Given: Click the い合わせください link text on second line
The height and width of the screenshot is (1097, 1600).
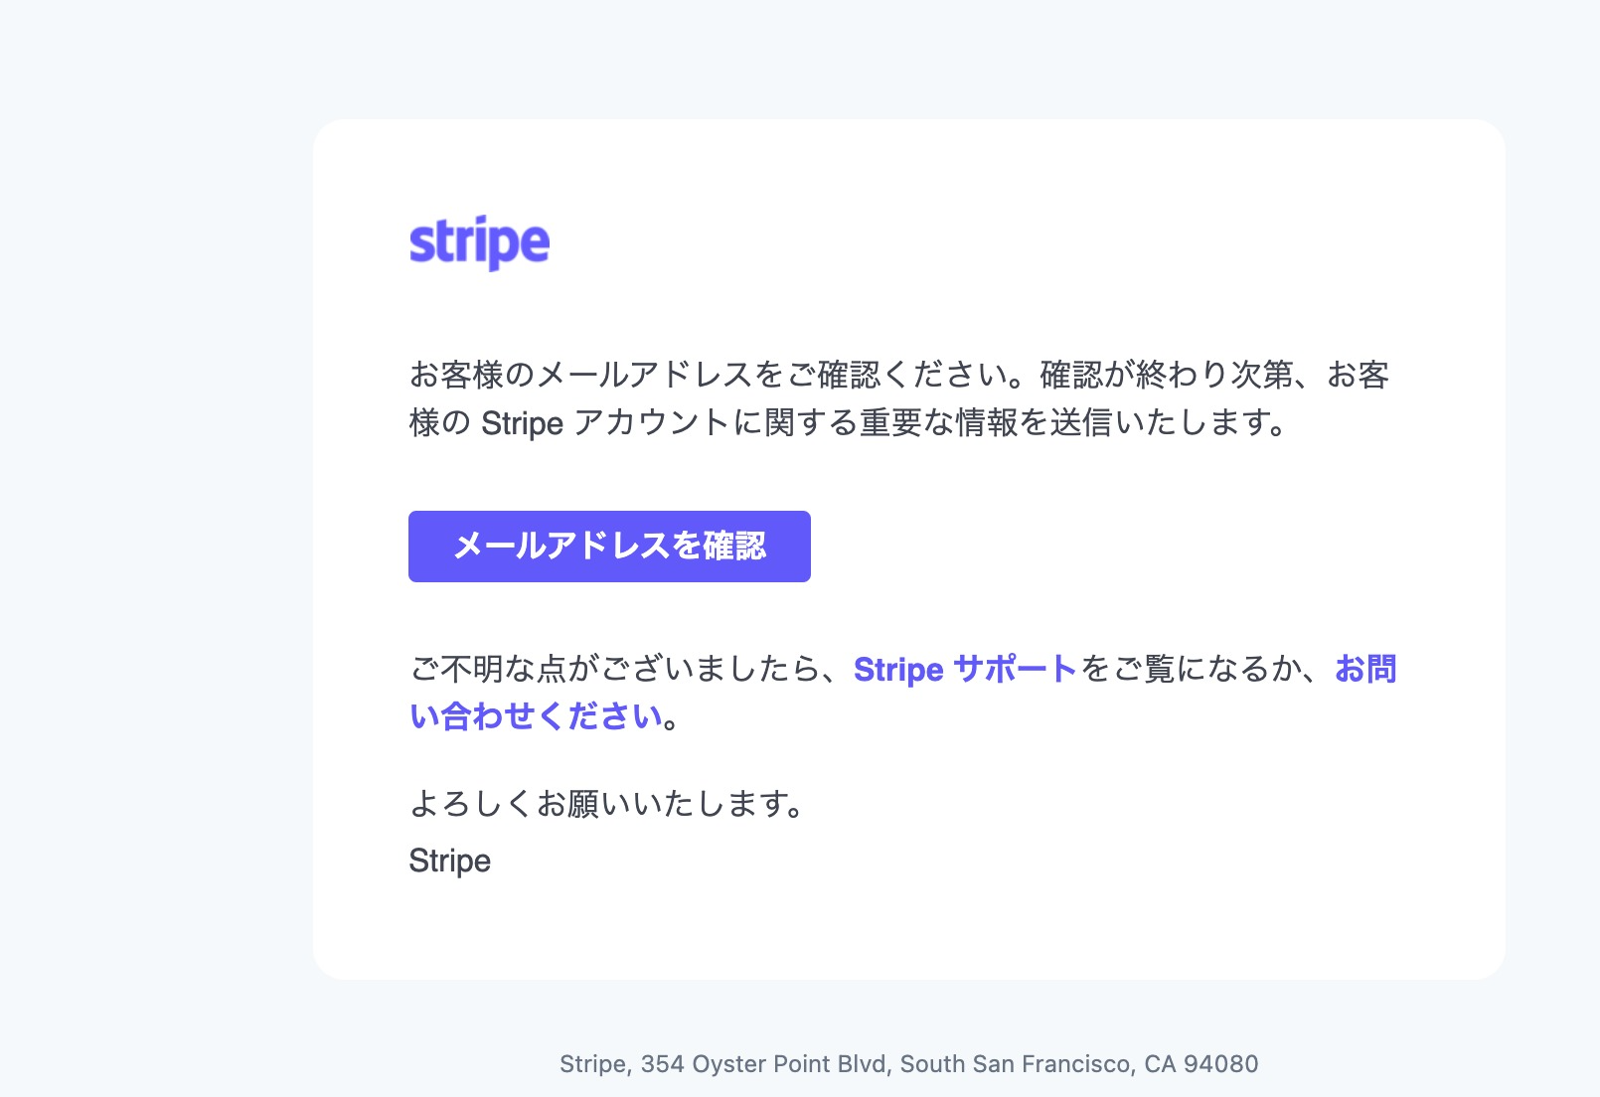Looking at the screenshot, I should (x=536, y=716).
